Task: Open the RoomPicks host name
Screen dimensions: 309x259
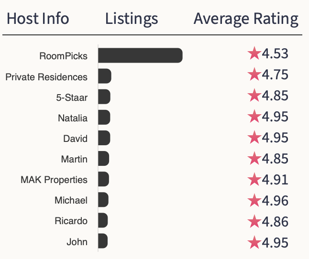Action: pos(64,56)
